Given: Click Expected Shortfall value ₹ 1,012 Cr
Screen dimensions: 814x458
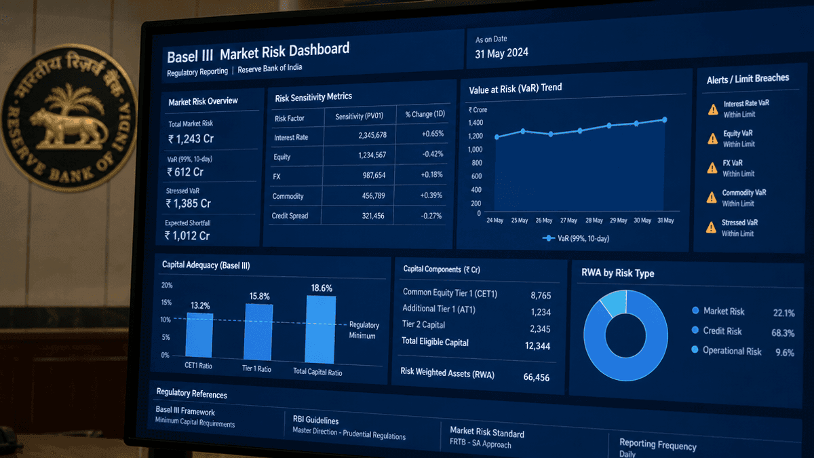Looking at the screenshot, I should 187,236.
